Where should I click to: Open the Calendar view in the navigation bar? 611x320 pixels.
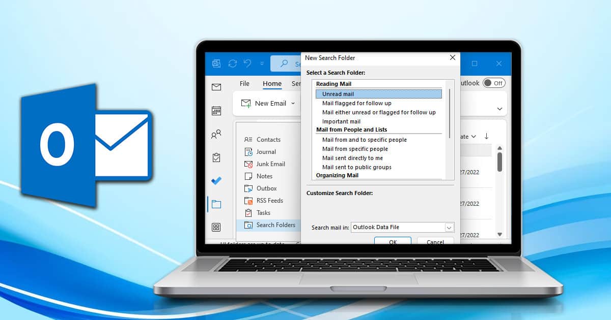[x=216, y=111]
